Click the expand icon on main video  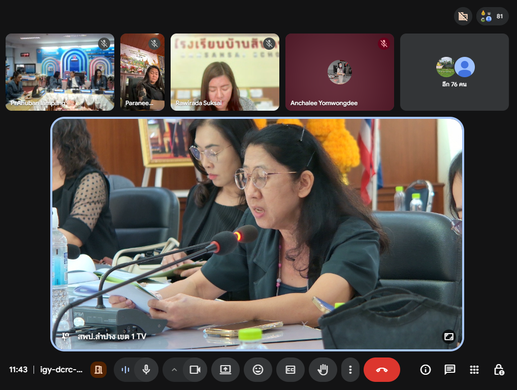[448, 337]
